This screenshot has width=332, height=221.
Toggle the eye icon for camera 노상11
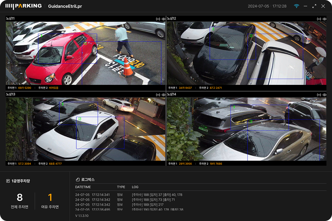pos(163,19)
